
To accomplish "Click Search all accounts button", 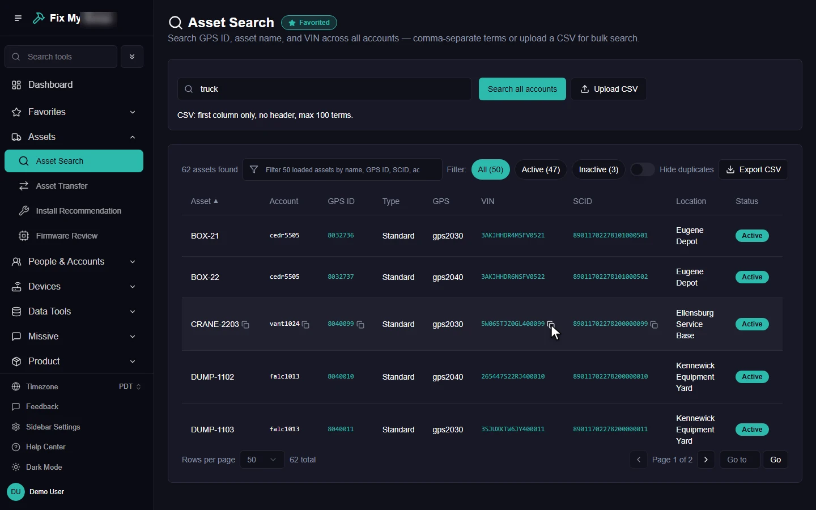I will [x=522, y=89].
